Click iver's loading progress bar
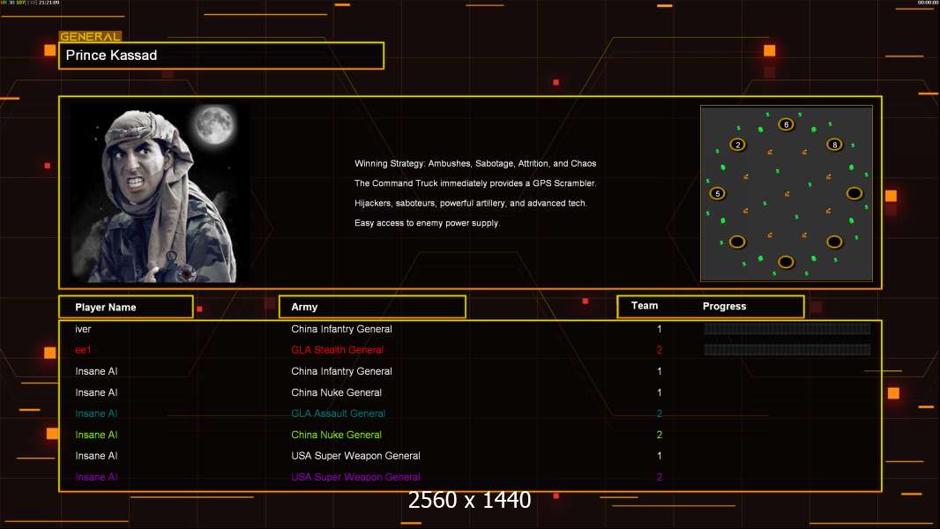This screenshot has height=529, width=940. coord(787,328)
